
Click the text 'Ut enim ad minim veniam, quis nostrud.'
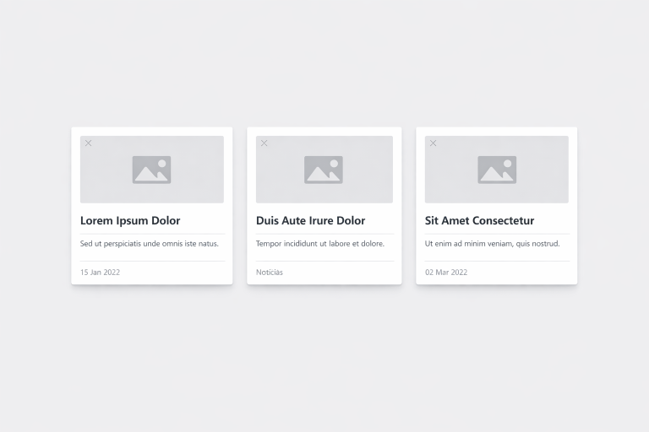(x=492, y=244)
